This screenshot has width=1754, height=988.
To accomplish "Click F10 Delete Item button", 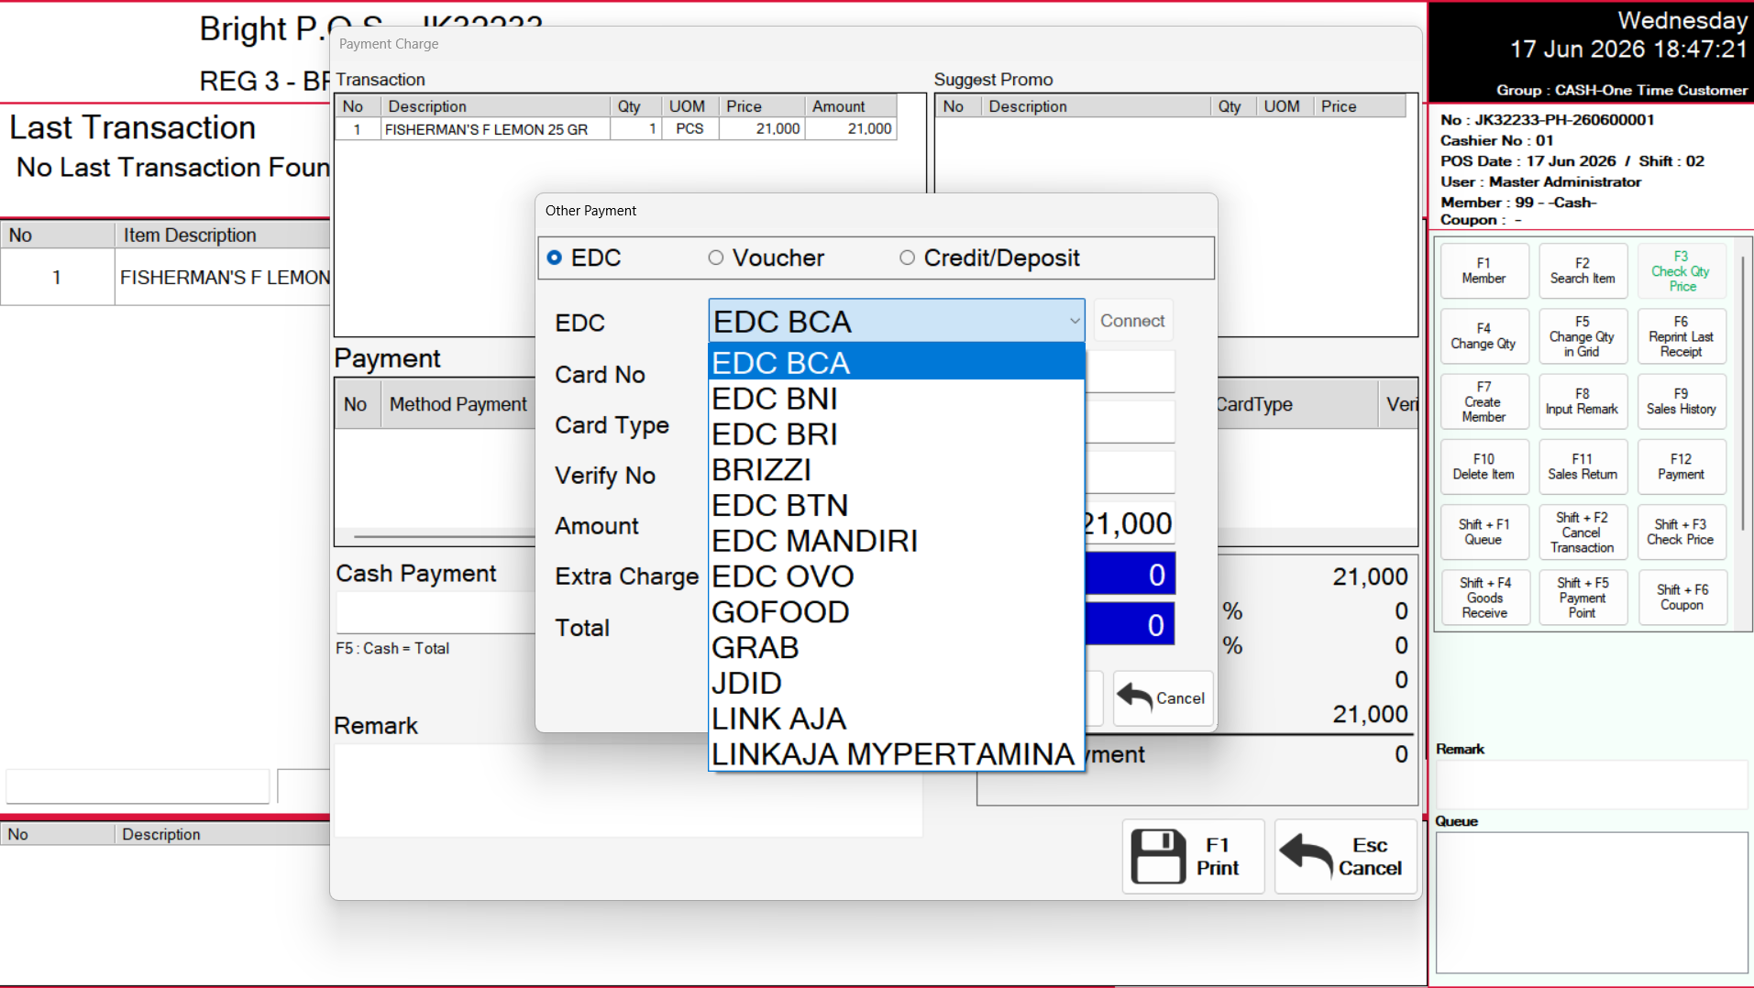I will click(x=1484, y=467).
